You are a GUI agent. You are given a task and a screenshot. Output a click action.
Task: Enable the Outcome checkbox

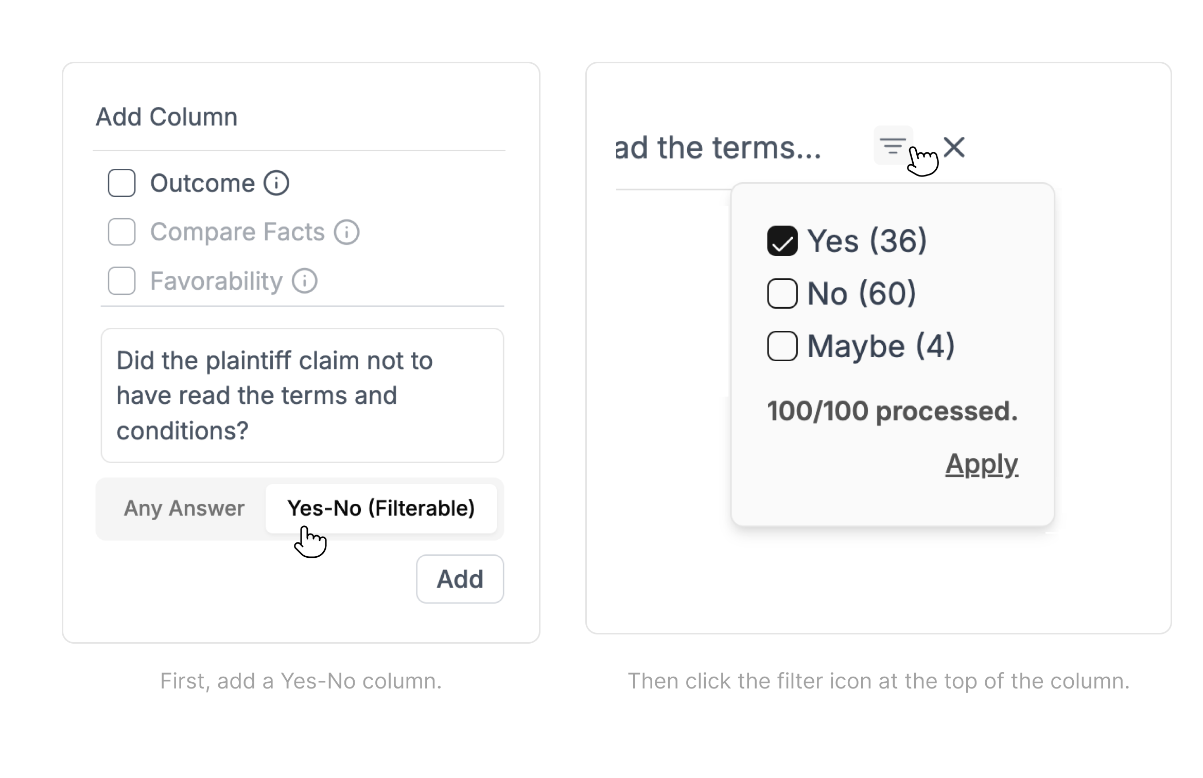pos(121,183)
